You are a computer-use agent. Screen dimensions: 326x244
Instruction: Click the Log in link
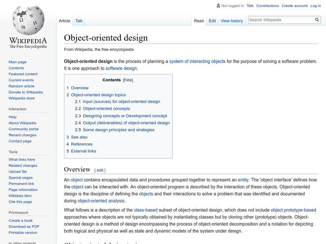(315, 6)
